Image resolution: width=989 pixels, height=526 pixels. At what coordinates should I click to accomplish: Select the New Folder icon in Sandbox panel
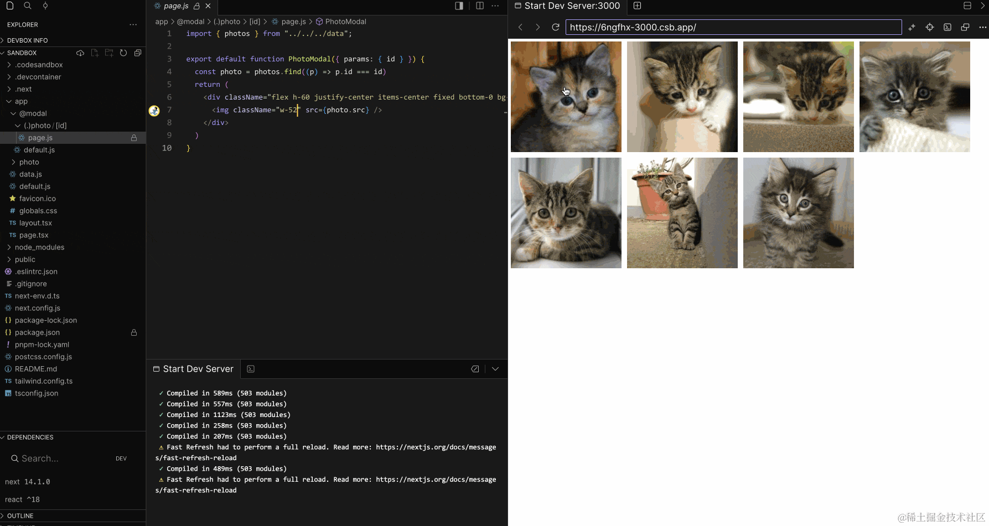tap(109, 53)
